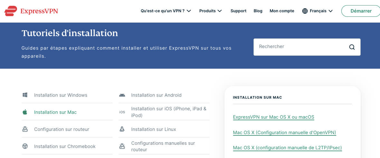This screenshot has height=158, width=380.
Task: Click the Chromebook icon
Action: pos(25,146)
